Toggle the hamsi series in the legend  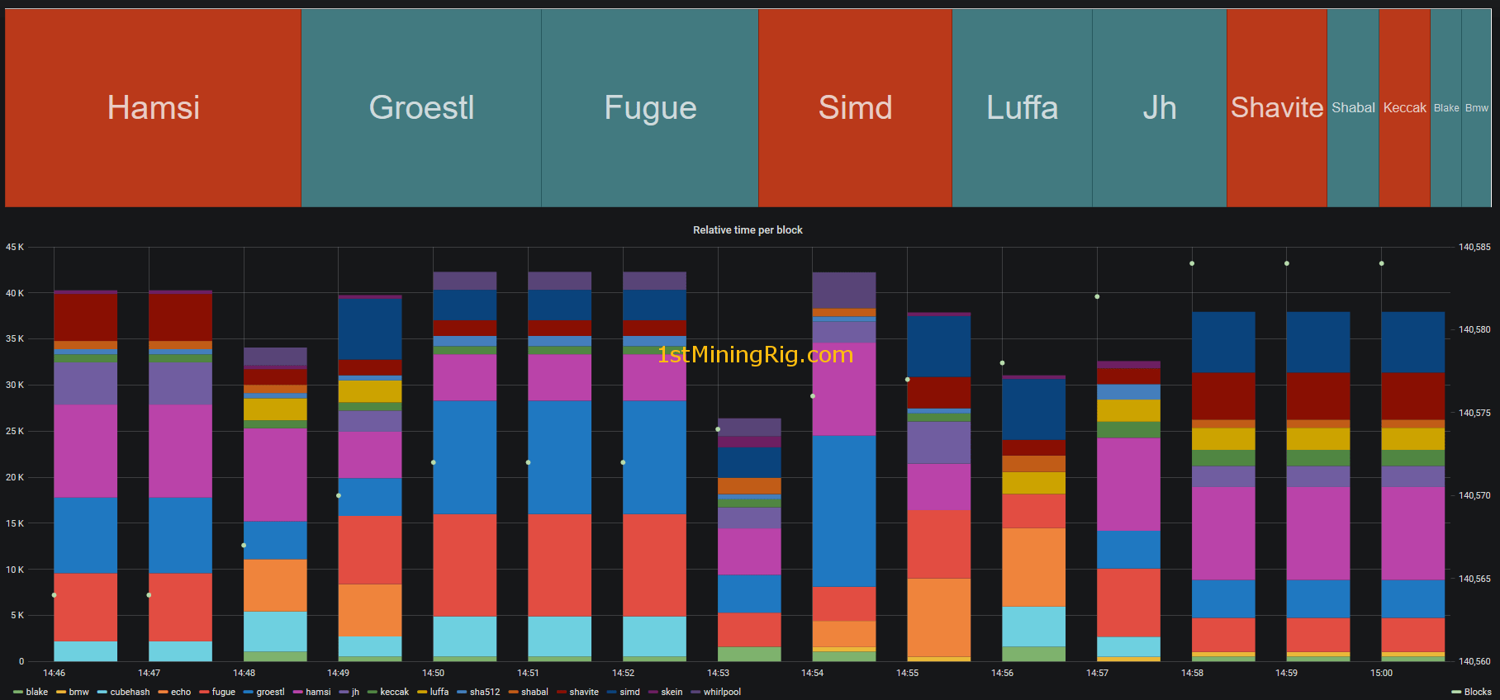point(312,692)
